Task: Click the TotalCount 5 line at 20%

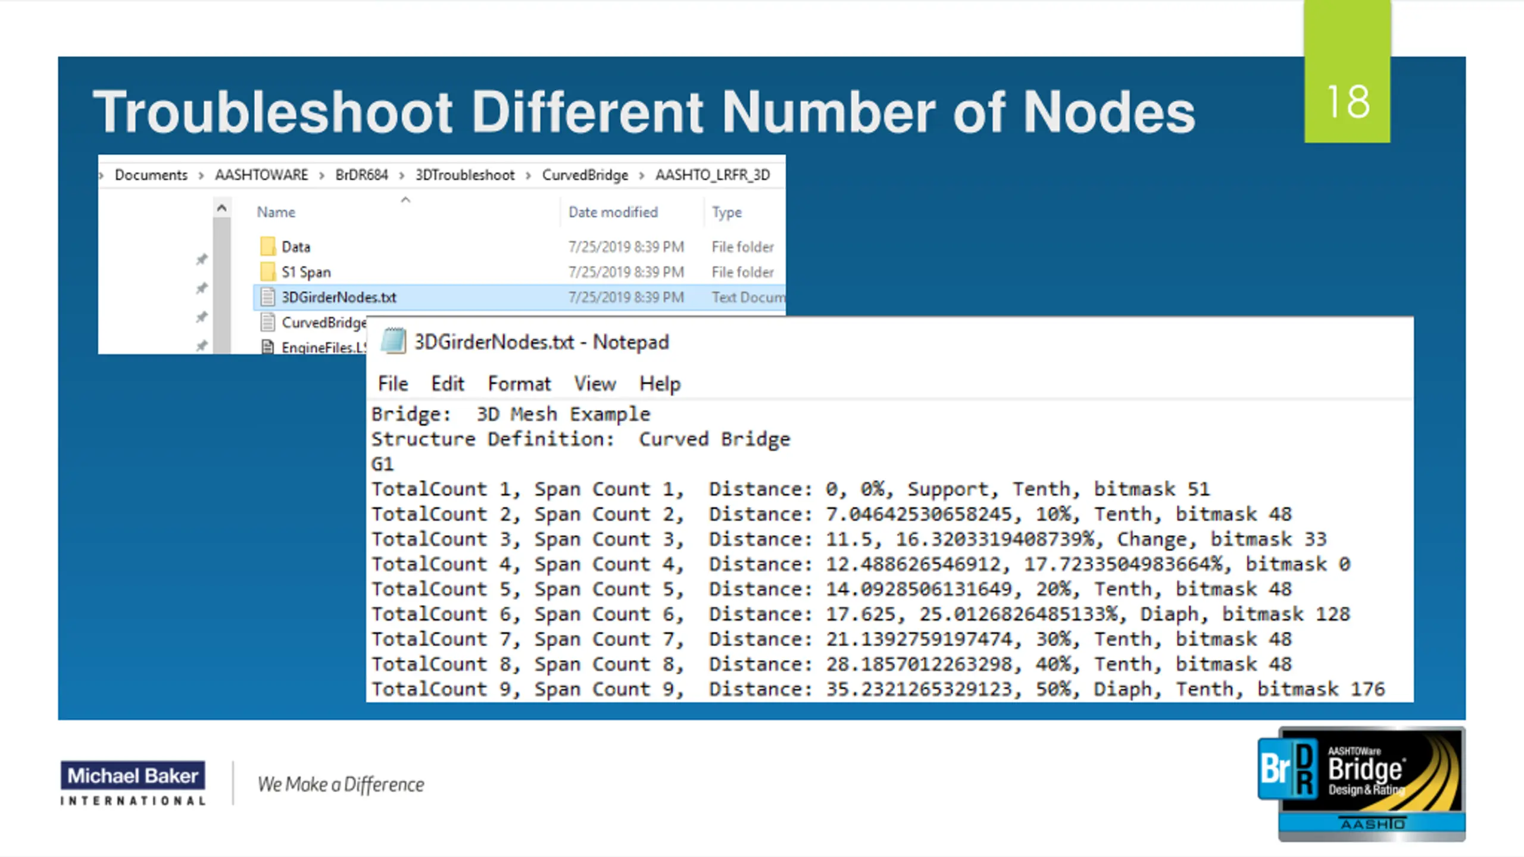Action: click(x=832, y=589)
